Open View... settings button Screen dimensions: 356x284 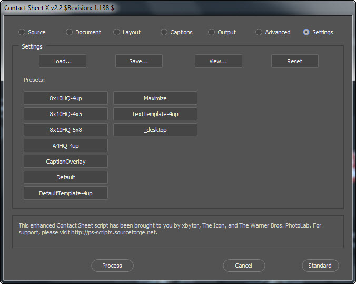[x=218, y=61]
